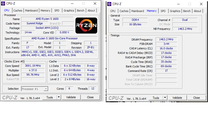Click Bank Cycle Time value '69 clocks'
This screenshot has height=117, width=208.
(x=166, y=66)
